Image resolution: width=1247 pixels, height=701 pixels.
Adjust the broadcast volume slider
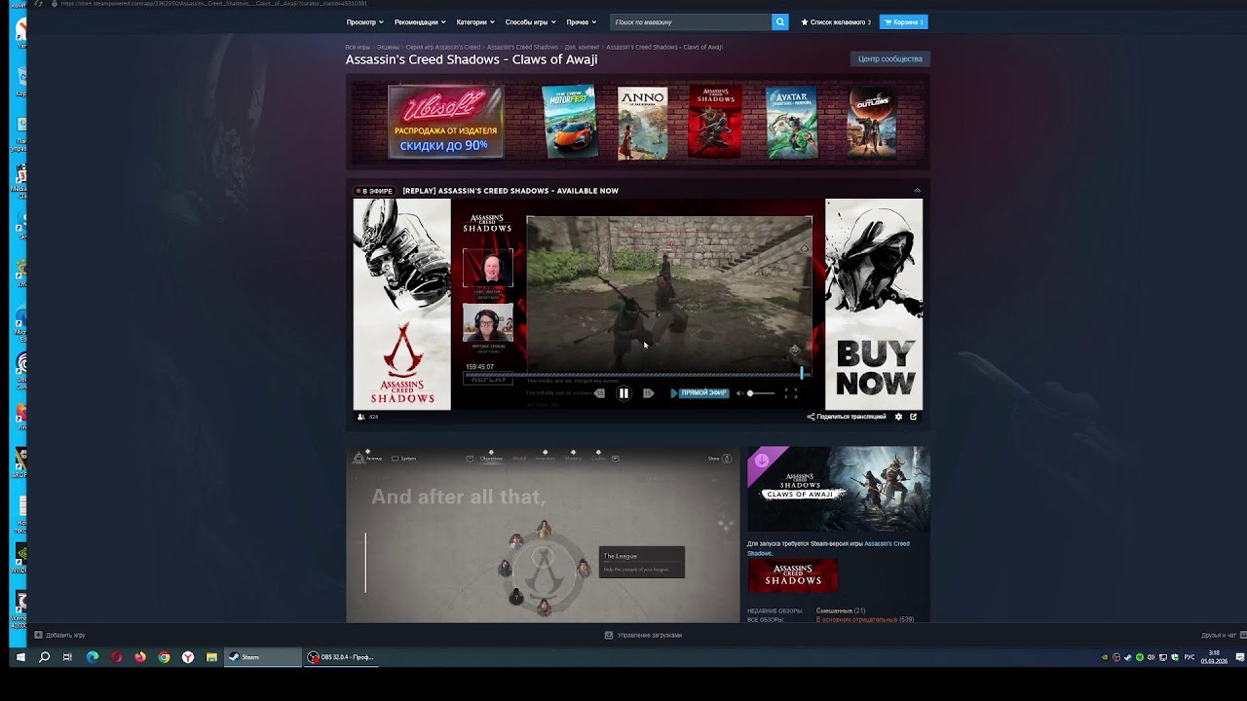[x=761, y=393]
